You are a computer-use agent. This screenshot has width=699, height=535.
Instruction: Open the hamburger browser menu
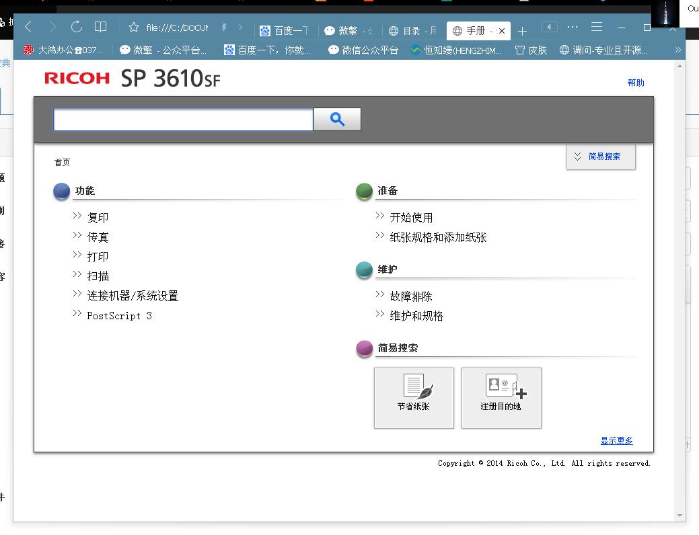pos(597,27)
